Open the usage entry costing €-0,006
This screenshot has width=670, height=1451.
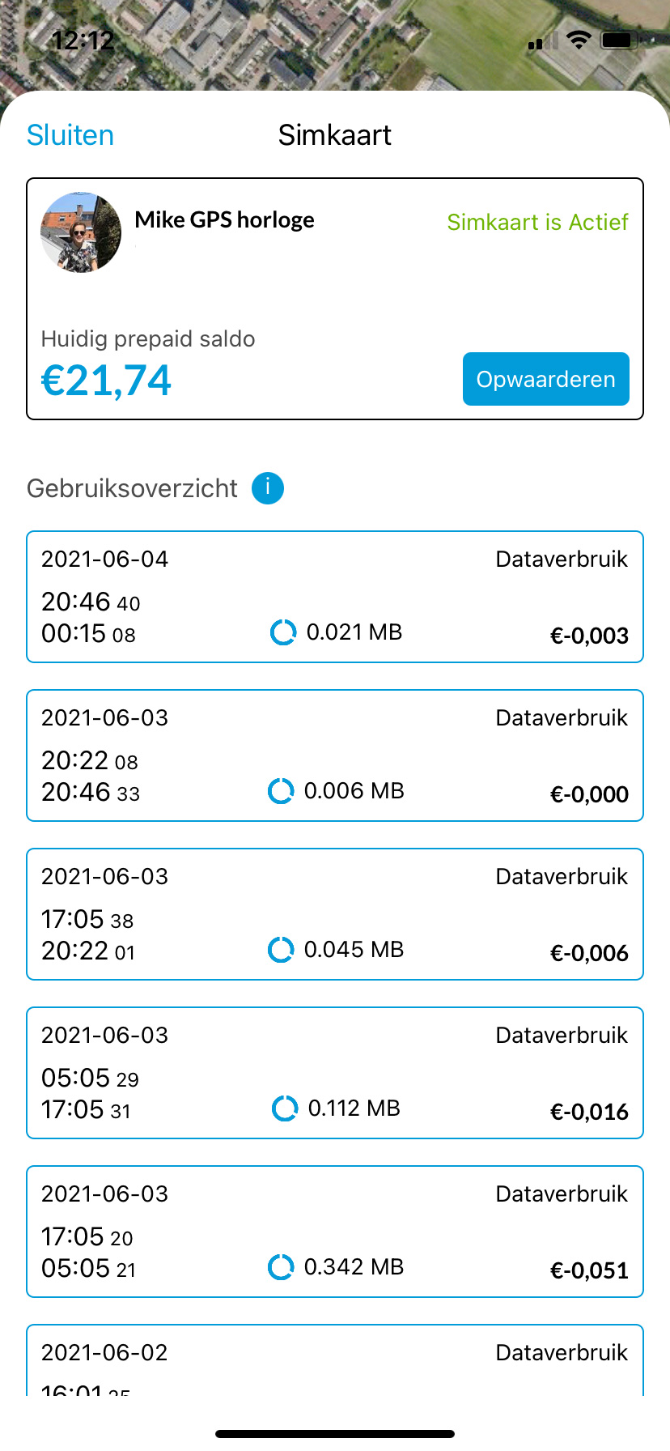click(x=335, y=914)
